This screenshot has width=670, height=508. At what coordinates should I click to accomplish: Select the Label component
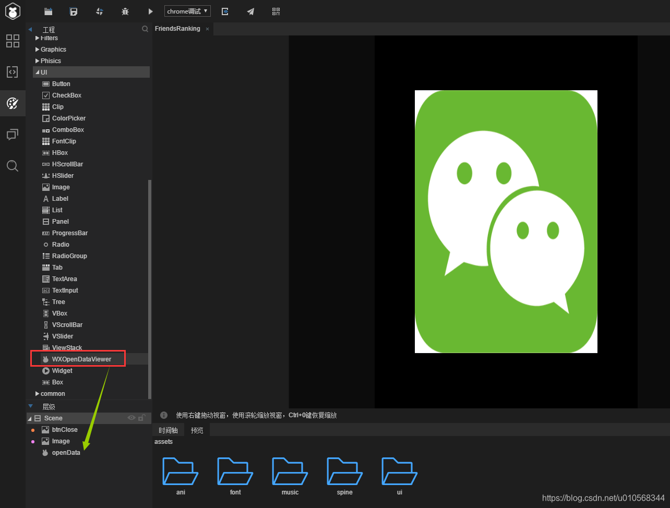coord(60,199)
